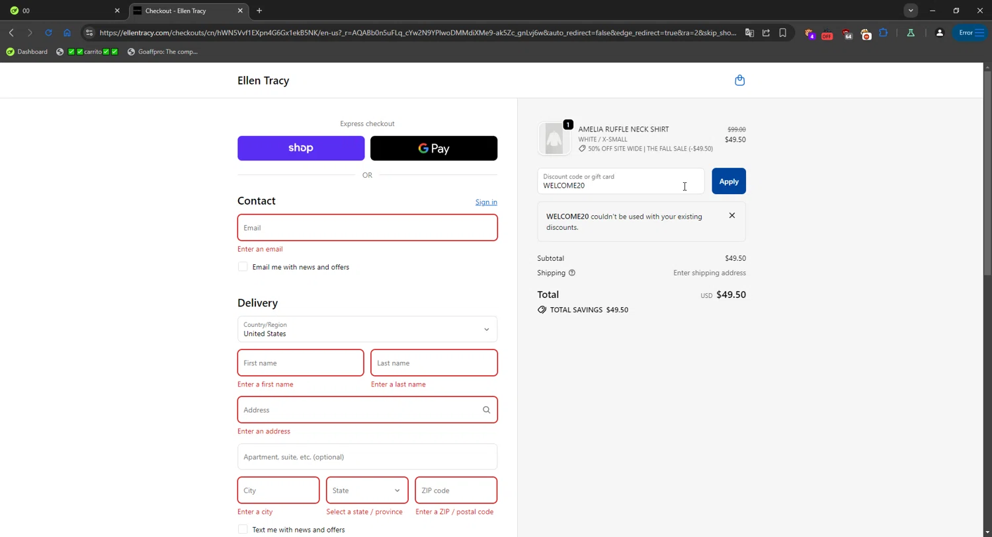The height and width of the screenshot is (537, 992).
Task: Pay with Google Pay button
Action: click(434, 148)
